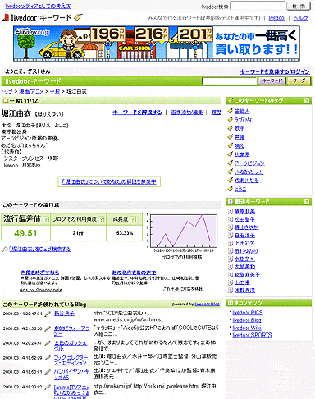Open the 漫画/アニメ breadcrumb link
The image size is (315, 399).
point(31,91)
